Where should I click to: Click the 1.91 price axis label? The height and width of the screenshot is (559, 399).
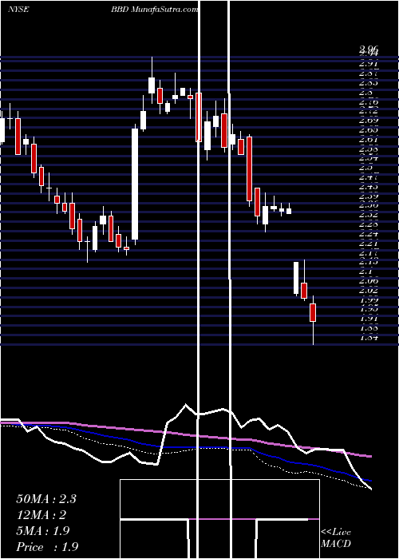click(x=369, y=319)
